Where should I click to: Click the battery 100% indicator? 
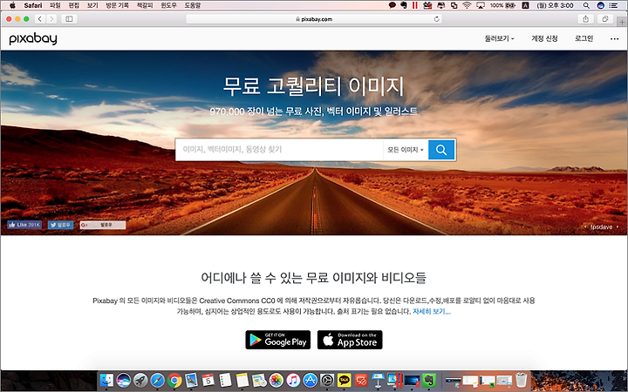(502, 5)
